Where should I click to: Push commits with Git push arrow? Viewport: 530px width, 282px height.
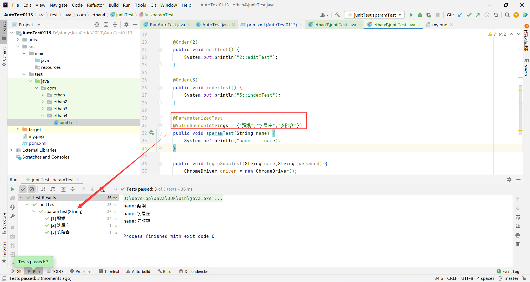[478, 15]
